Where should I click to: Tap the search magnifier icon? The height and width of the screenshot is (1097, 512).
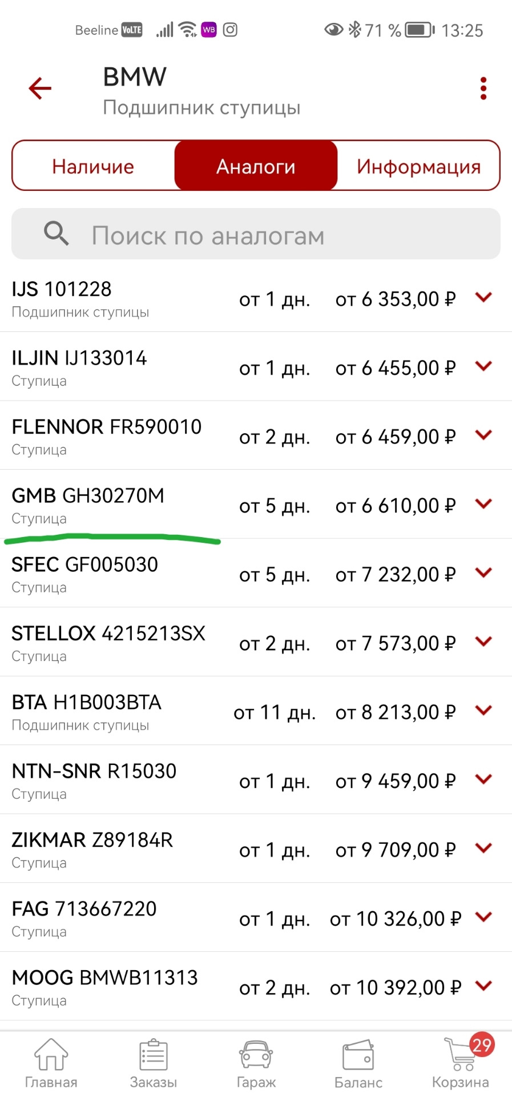[57, 234]
